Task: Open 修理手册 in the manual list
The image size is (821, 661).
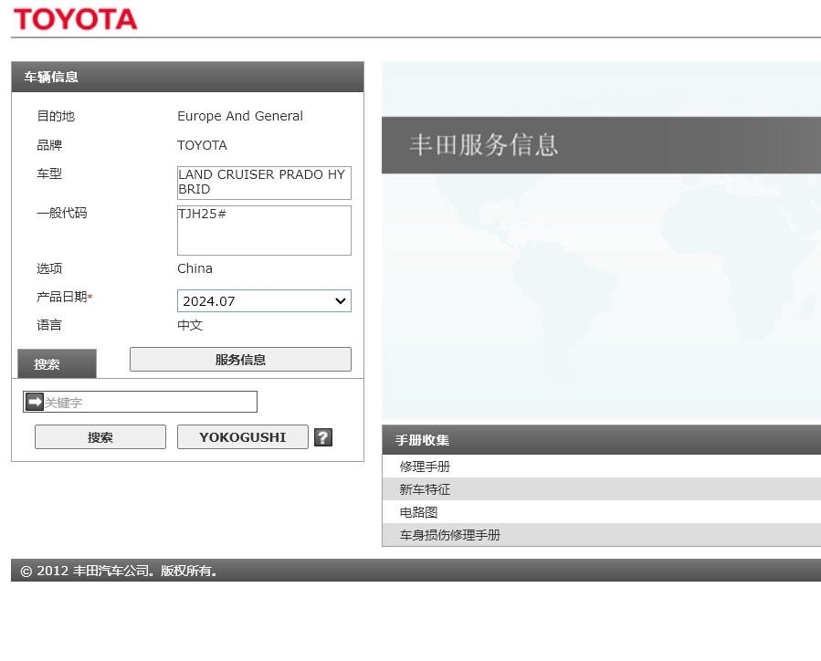Action: (x=425, y=467)
